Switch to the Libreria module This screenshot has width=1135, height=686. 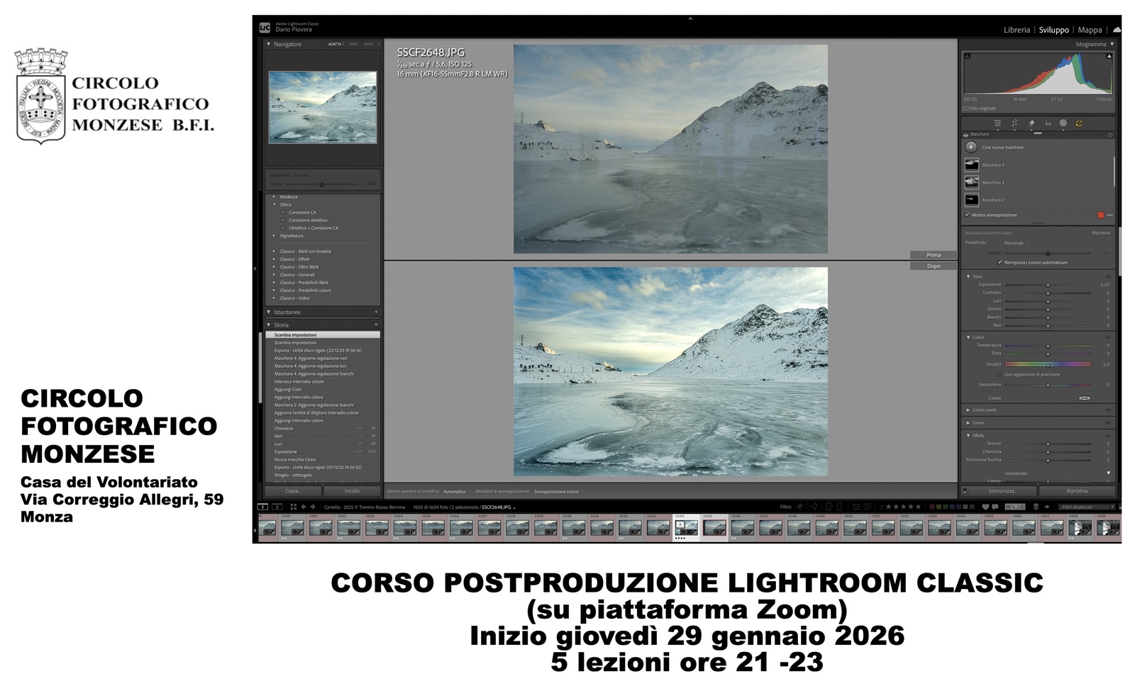1017,30
